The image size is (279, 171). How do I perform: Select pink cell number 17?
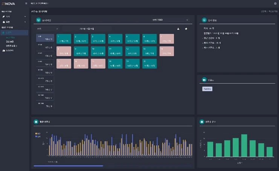(98, 64)
